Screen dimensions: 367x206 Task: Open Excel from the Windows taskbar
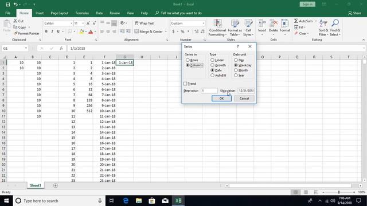click(178, 201)
